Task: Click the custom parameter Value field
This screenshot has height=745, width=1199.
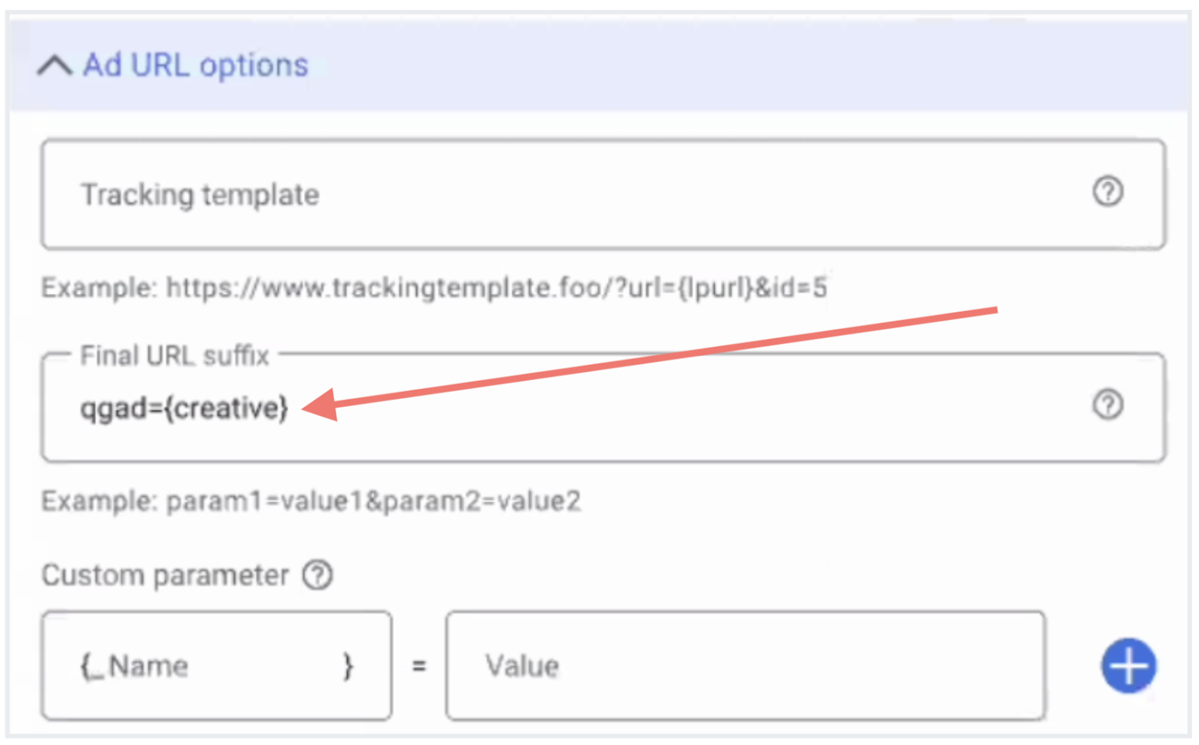Action: pos(746,666)
